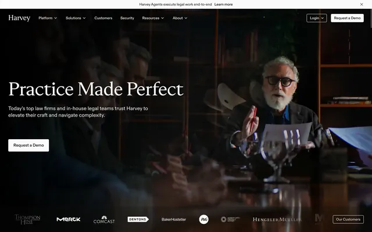Viewport: 372px width, 232px height.
Task: Click the banner text about Harvey Agents
Action: 176,4
